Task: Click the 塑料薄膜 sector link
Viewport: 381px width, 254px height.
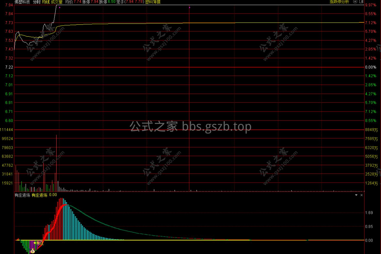Action: point(153,2)
